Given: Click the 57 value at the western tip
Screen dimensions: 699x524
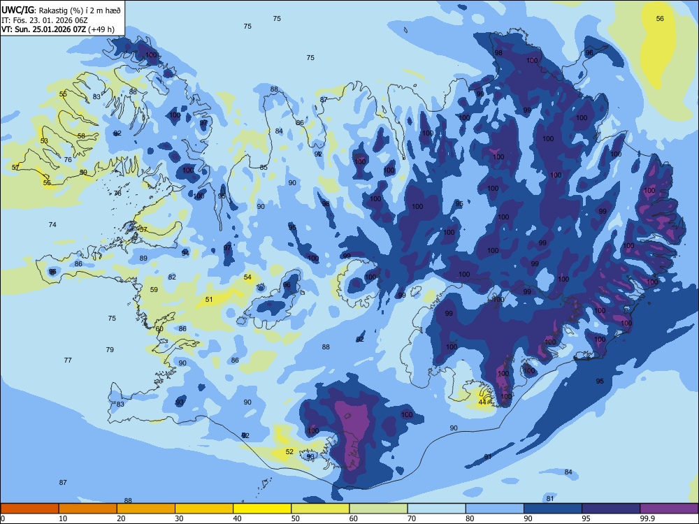Looking at the screenshot, I should click(15, 168).
